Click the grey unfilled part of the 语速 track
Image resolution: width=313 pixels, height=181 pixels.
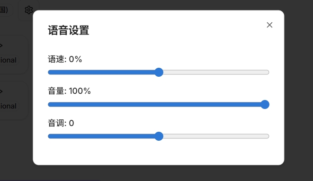coord(216,72)
